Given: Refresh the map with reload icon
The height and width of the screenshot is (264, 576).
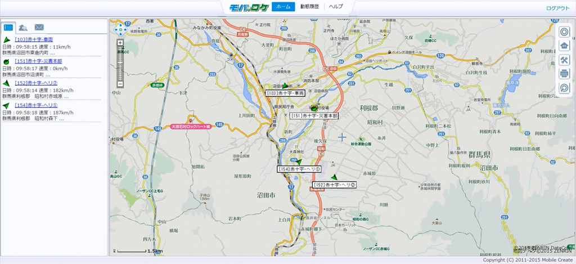Looking at the screenshot, I should coord(564,88).
